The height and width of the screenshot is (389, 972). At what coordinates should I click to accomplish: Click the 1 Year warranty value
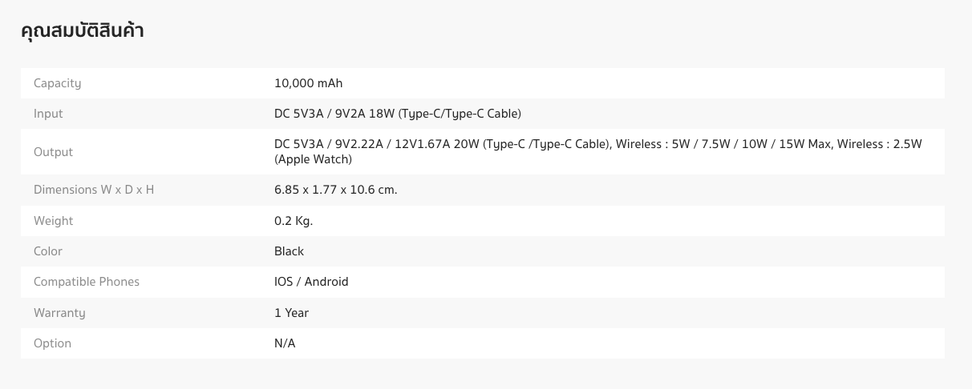point(291,313)
